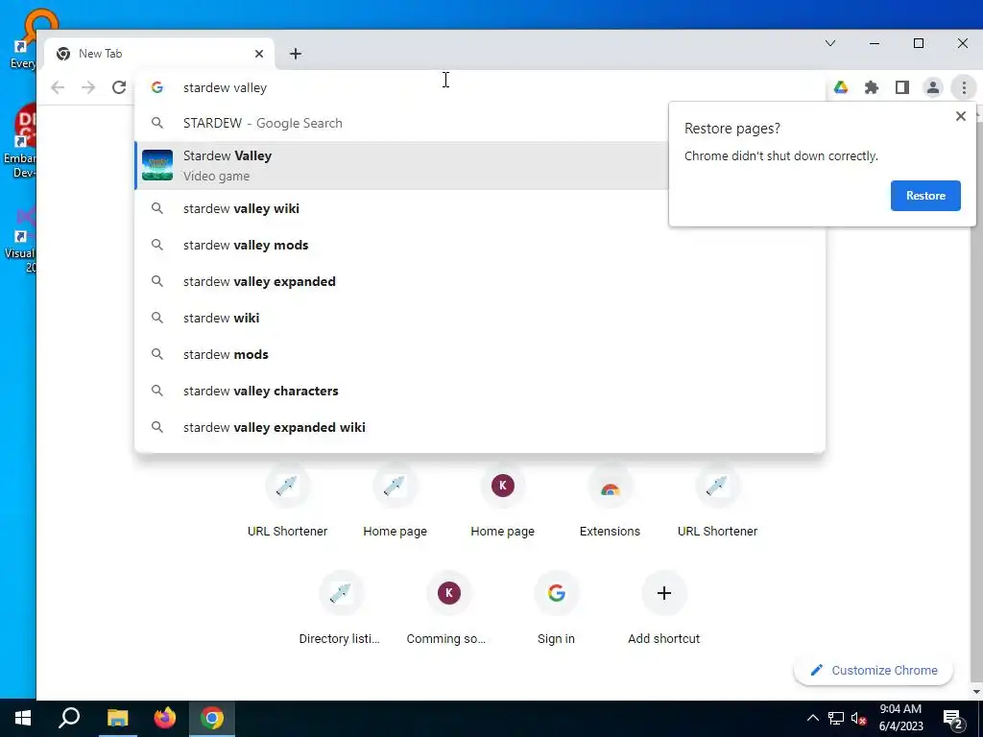983x737 pixels.
Task: Reload the page with the refresh icon
Action: click(x=119, y=87)
